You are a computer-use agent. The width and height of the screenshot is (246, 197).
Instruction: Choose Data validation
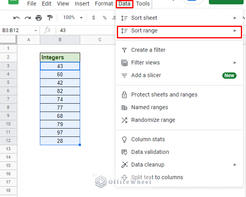(x=179, y=152)
